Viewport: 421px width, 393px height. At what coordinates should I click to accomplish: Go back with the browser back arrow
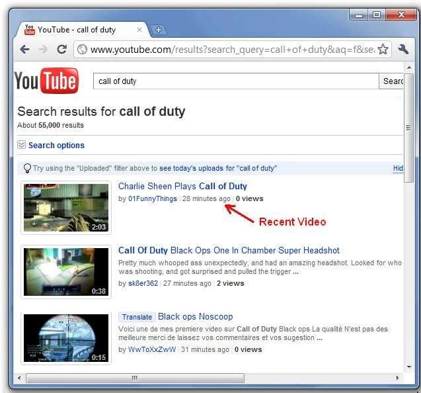pos(24,50)
